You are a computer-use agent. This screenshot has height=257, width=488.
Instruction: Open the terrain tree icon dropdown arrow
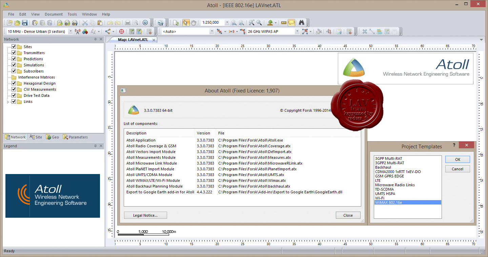pos(276,23)
